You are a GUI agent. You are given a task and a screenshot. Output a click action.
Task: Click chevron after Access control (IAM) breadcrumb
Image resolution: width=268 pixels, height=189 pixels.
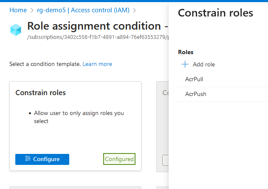pos(135,11)
